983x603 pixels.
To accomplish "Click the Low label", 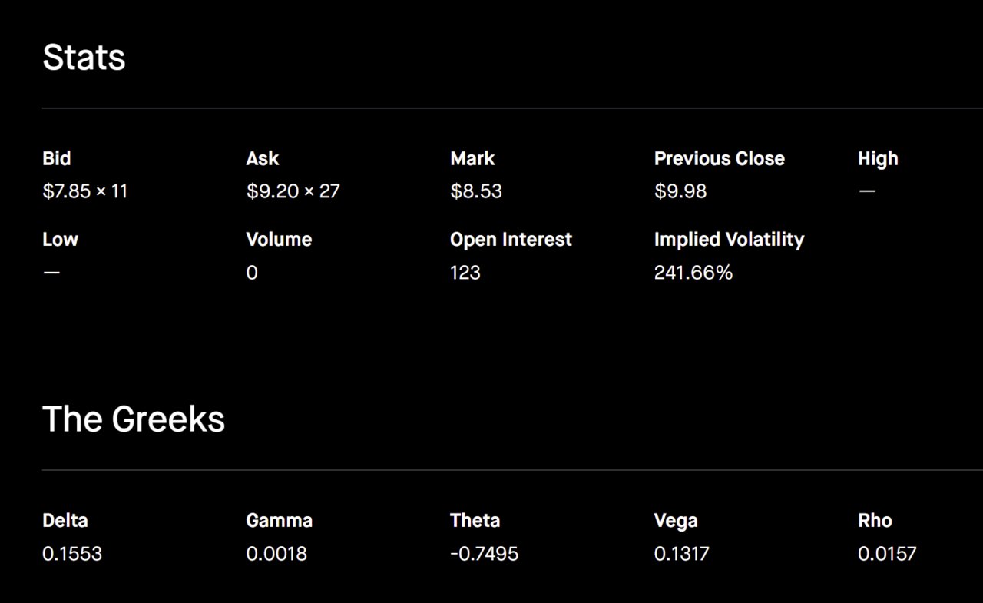I will coord(60,240).
